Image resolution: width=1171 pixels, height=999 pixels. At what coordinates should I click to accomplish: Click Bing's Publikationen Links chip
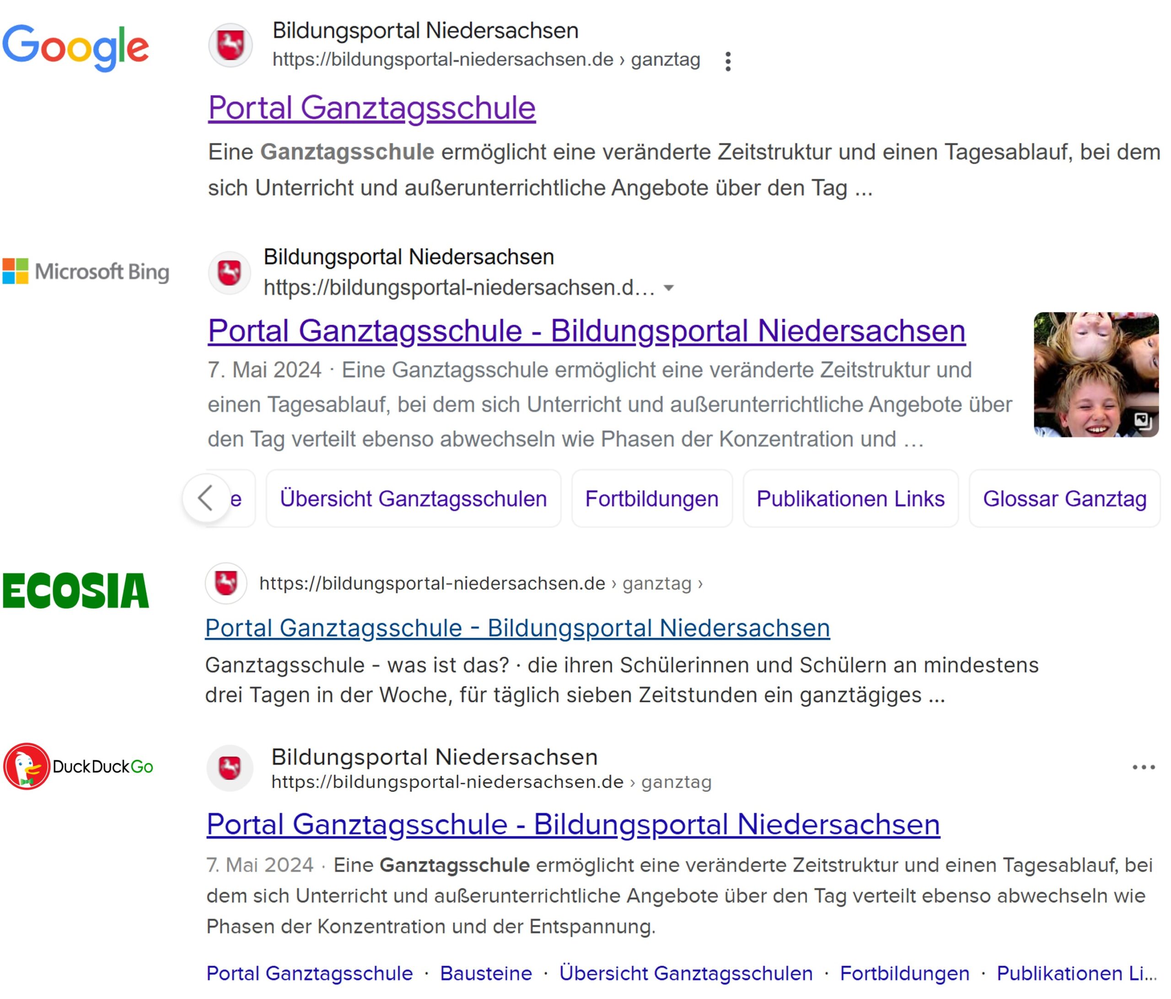(x=850, y=499)
